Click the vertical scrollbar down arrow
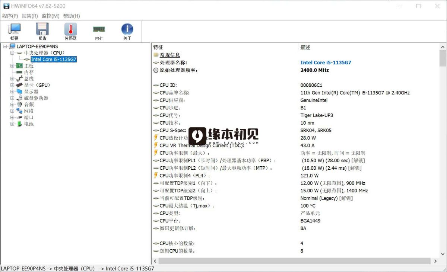 click(x=443, y=254)
